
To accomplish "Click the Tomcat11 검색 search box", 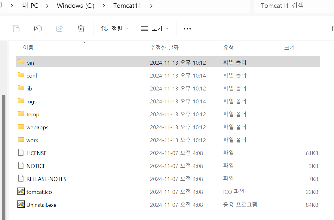I will click(294, 6).
